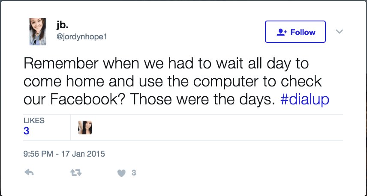Open the #dialup hashtag link
The image size is (367, 196).
305,99
